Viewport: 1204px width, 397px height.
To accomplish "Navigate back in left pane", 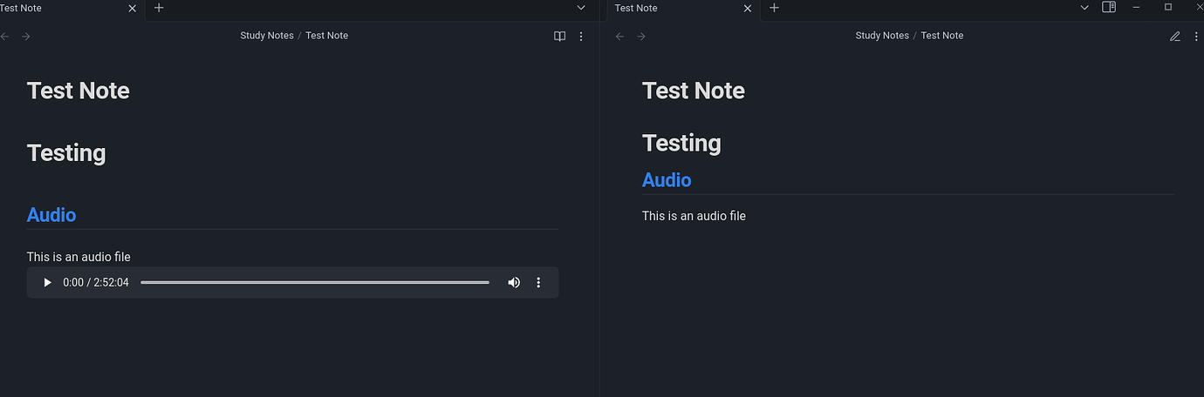I will tap(5, 36).
